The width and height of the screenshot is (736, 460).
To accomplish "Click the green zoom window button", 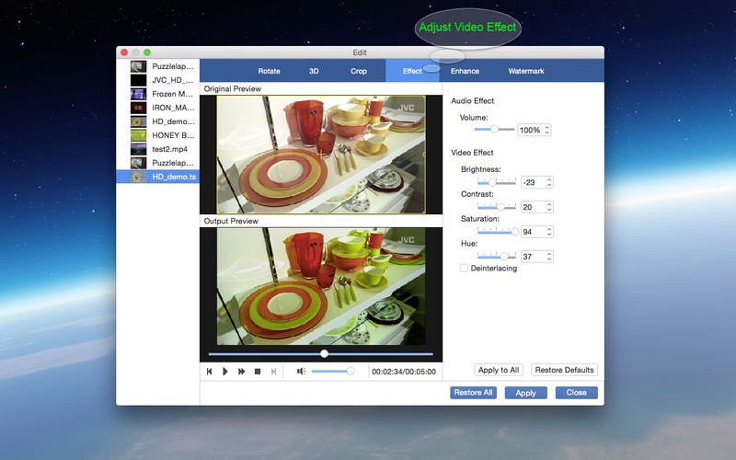I will click(147, 52).
